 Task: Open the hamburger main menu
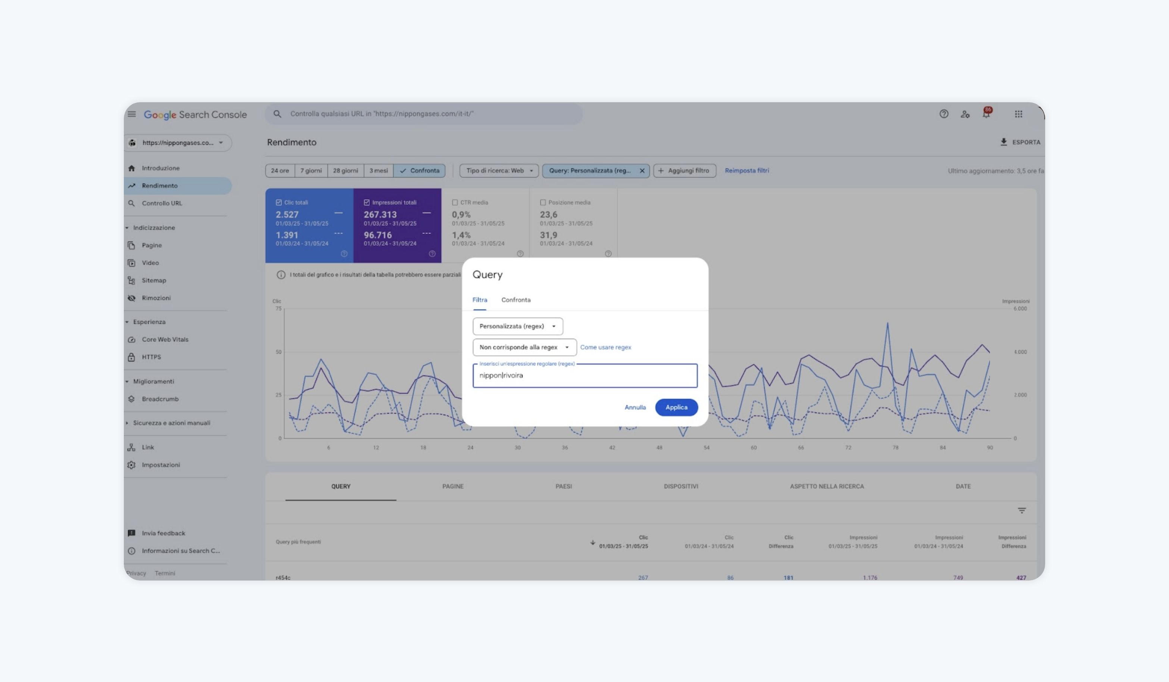(132, 114)
